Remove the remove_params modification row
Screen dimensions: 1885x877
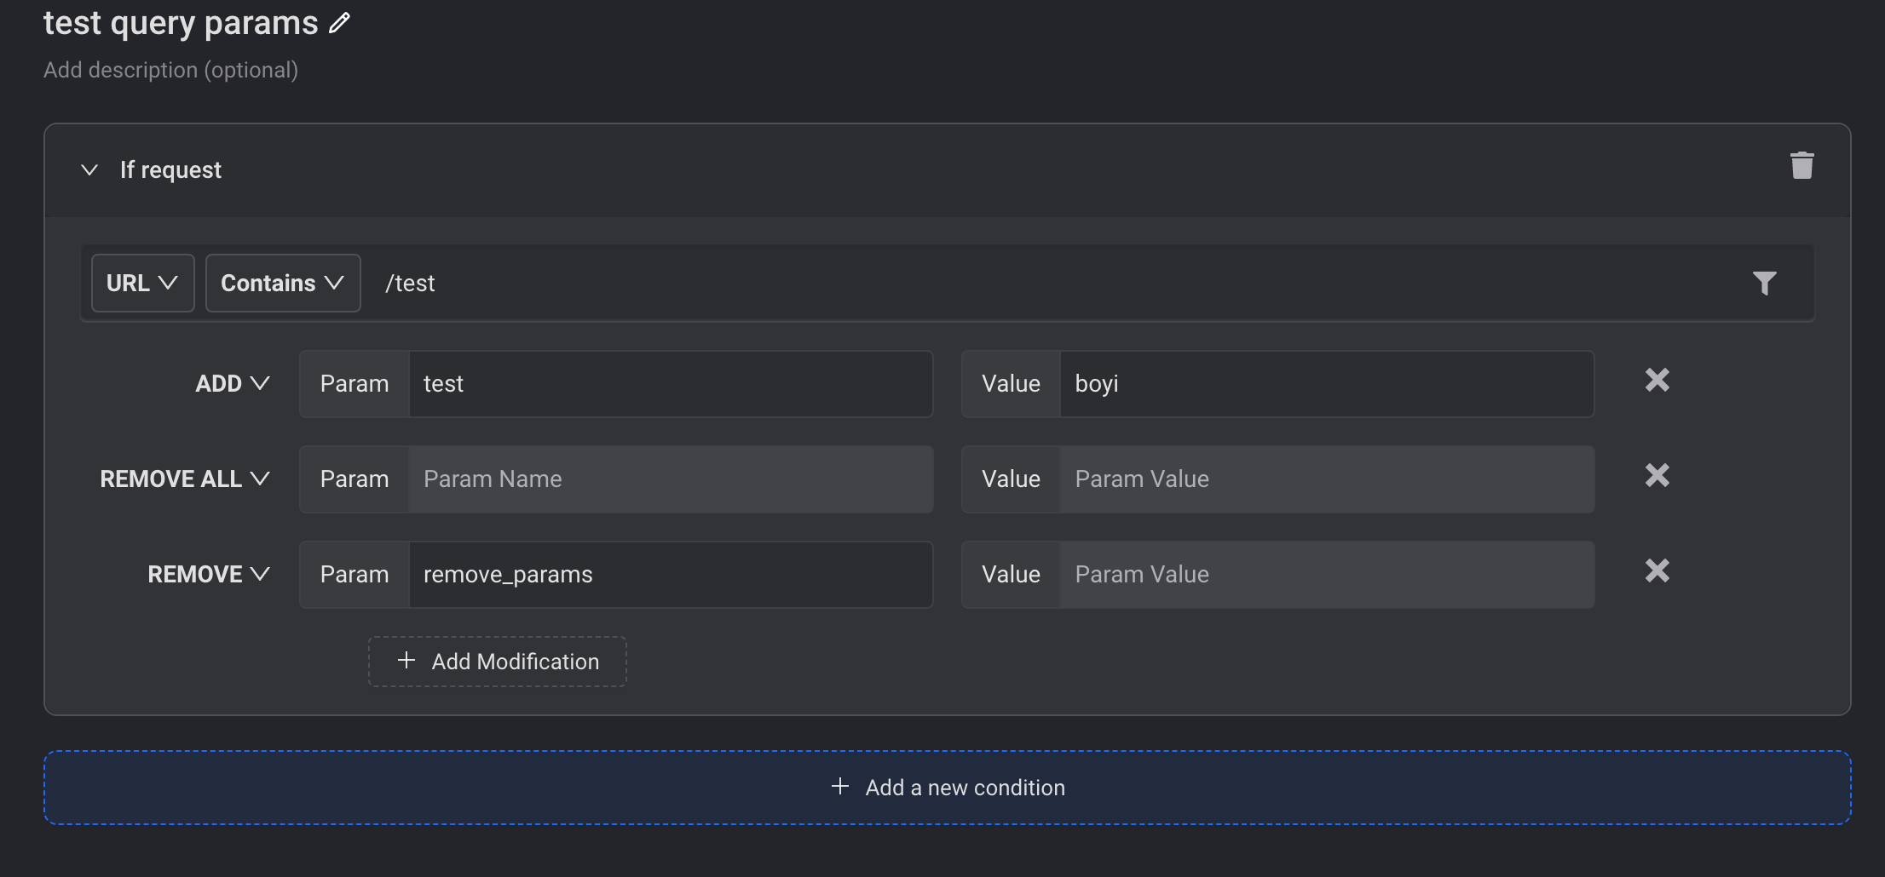click(x=1657, y=570)
